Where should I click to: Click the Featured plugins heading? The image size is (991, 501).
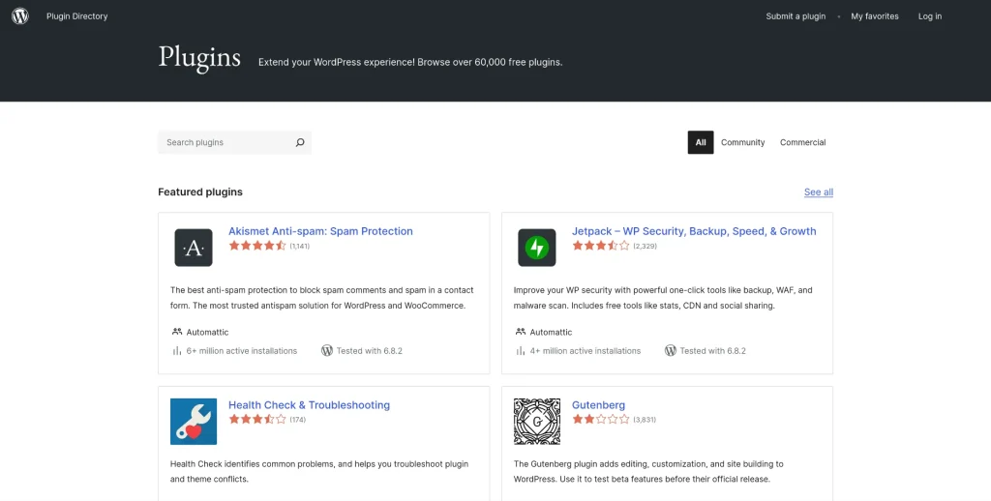(x=200, y=192)
